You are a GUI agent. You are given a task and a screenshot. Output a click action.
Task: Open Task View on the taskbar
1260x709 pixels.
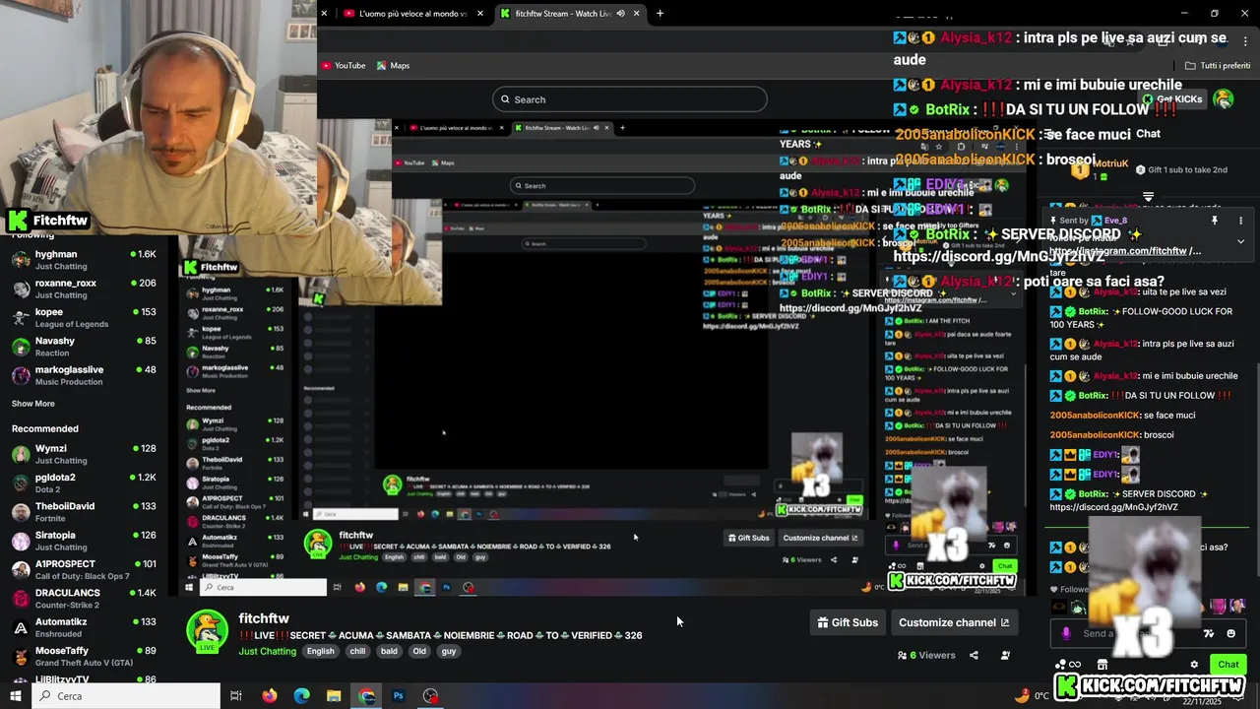pyautogui.click(x=236, y=696)
